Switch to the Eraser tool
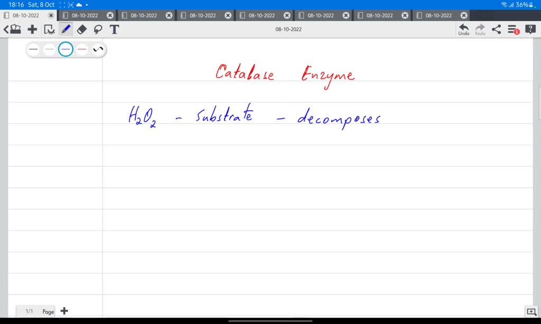Screen dimensions: 541x324 (x=81, y=29)
